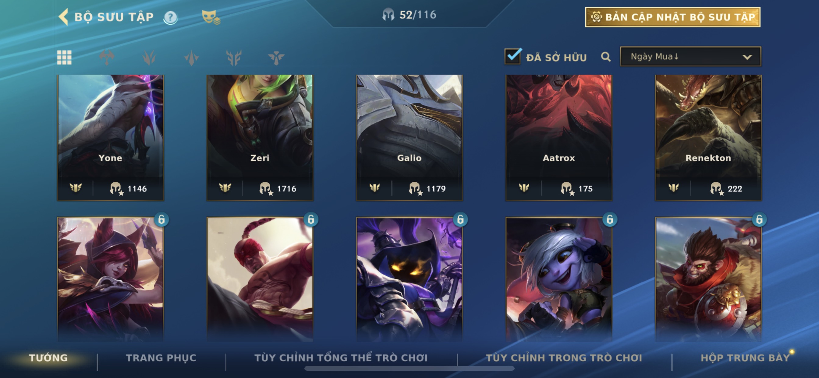
Task: Go back using the Bộ Sưu Tập arrow
Action: pyautogui.click(x=63, y=16)
